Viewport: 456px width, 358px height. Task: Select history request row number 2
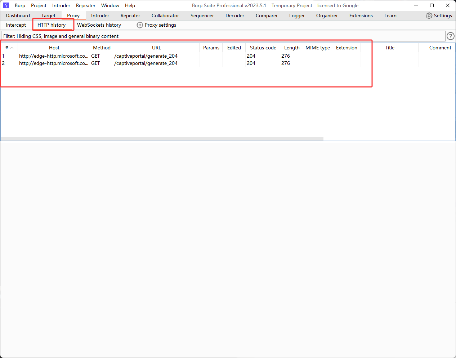point(228,63)
